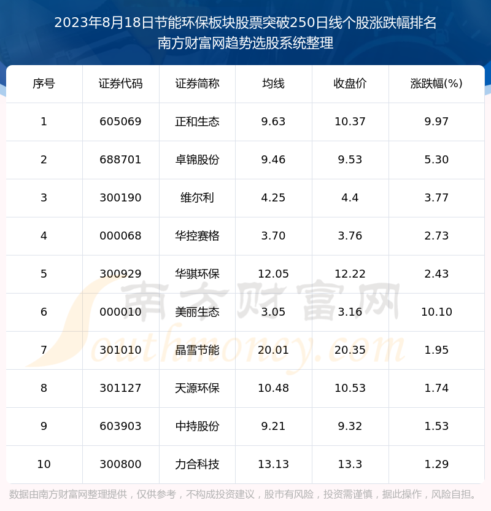Click the 9.32 closing price cell

(x=350, y=427)
